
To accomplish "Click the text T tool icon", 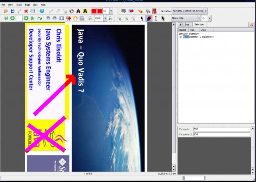I will click(x=148, y=11).
